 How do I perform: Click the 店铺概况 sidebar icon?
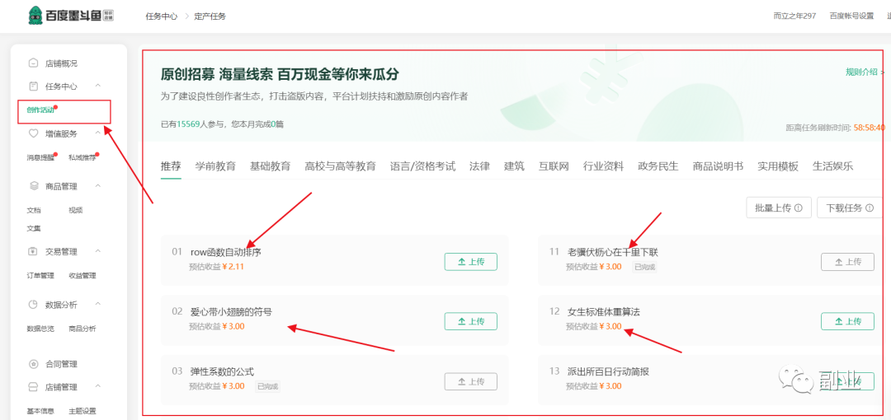[34, 63]
